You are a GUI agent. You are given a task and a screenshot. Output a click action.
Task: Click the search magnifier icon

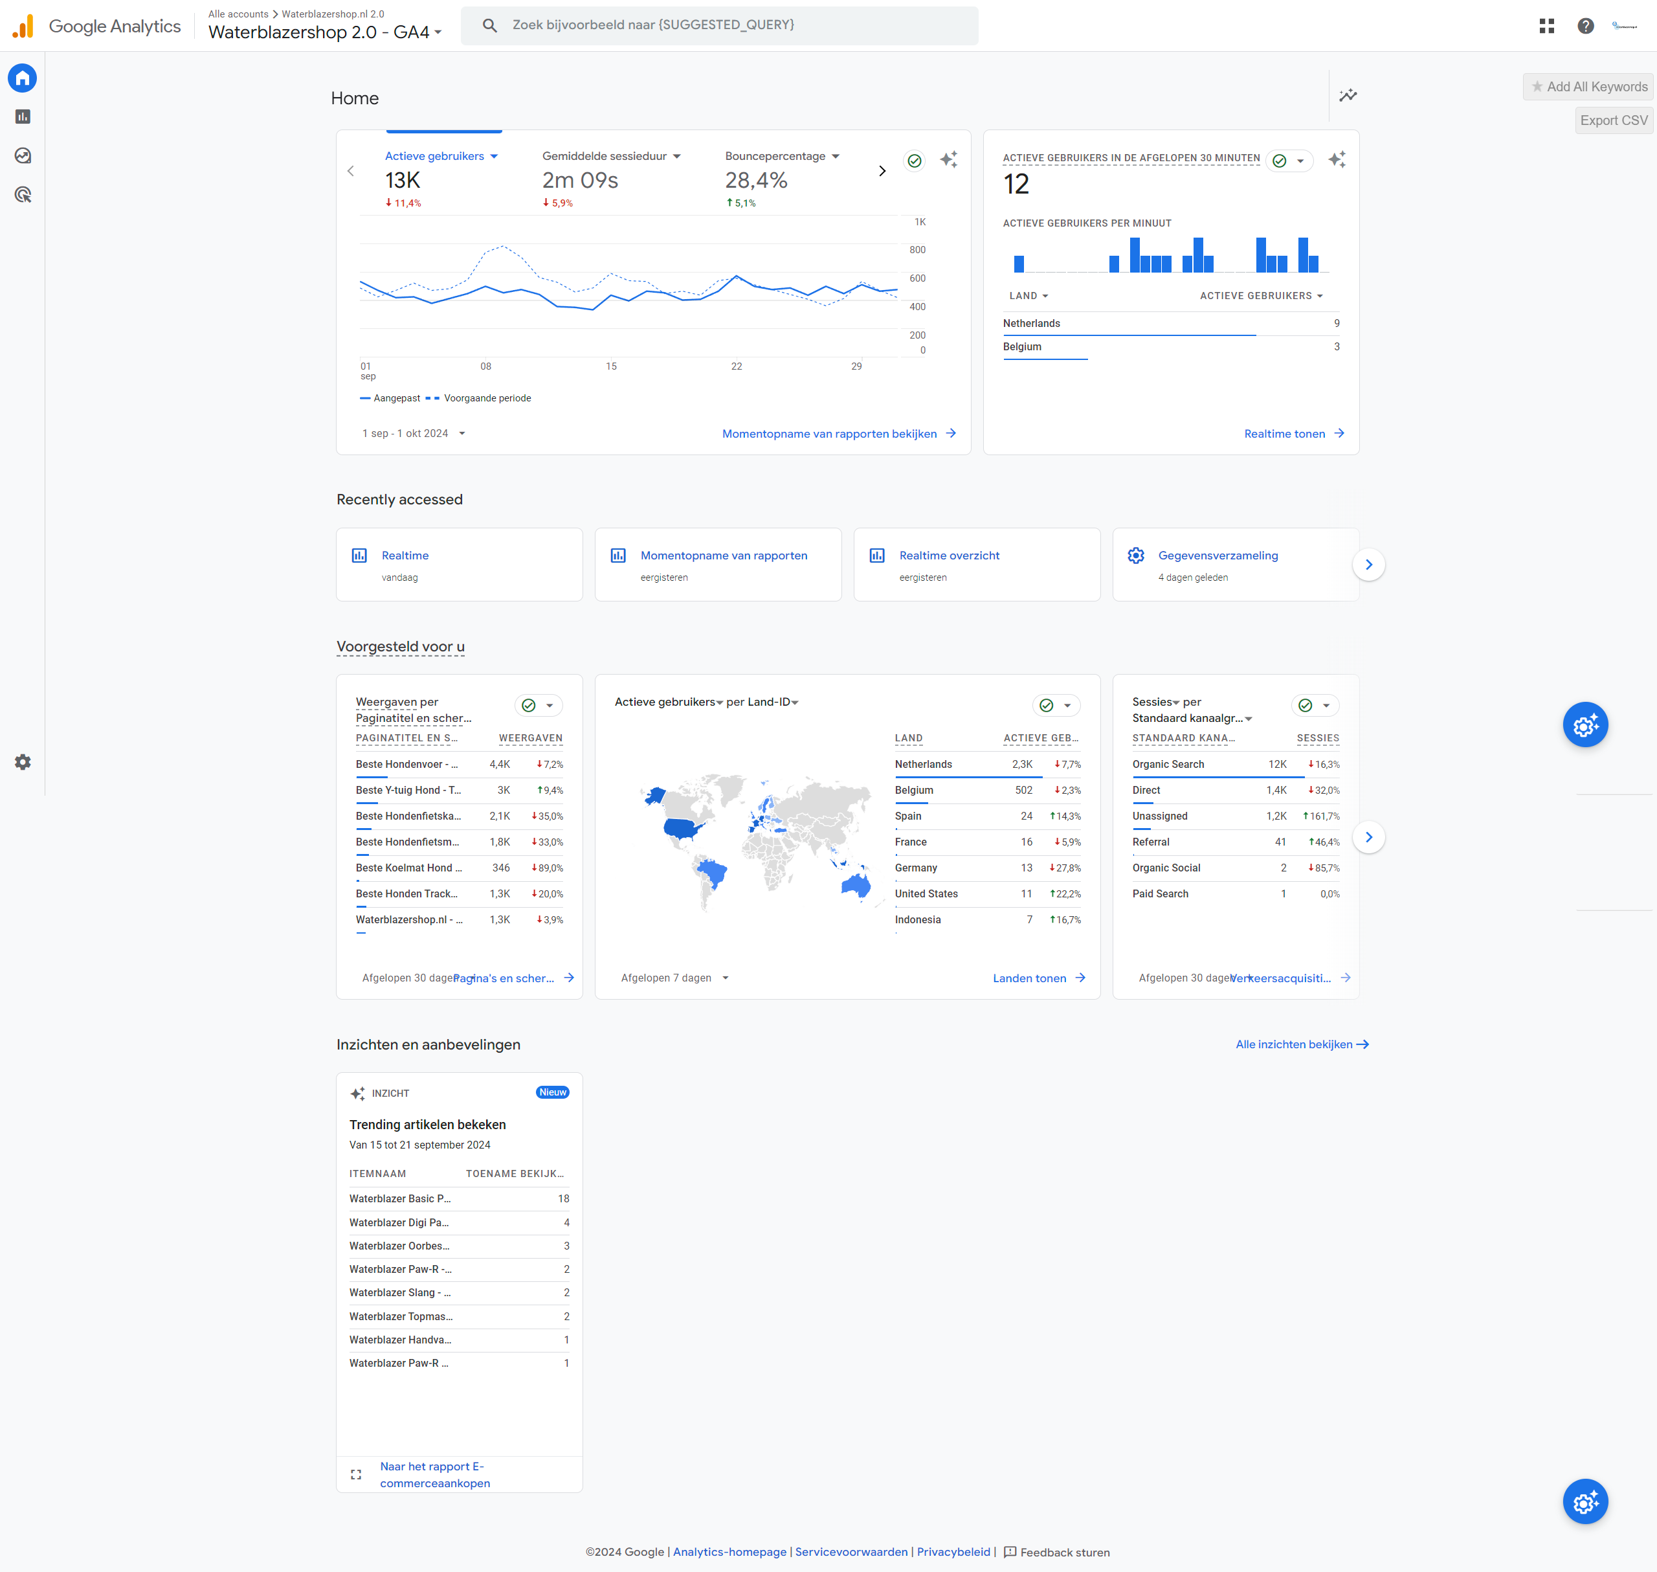click(490, 25)
